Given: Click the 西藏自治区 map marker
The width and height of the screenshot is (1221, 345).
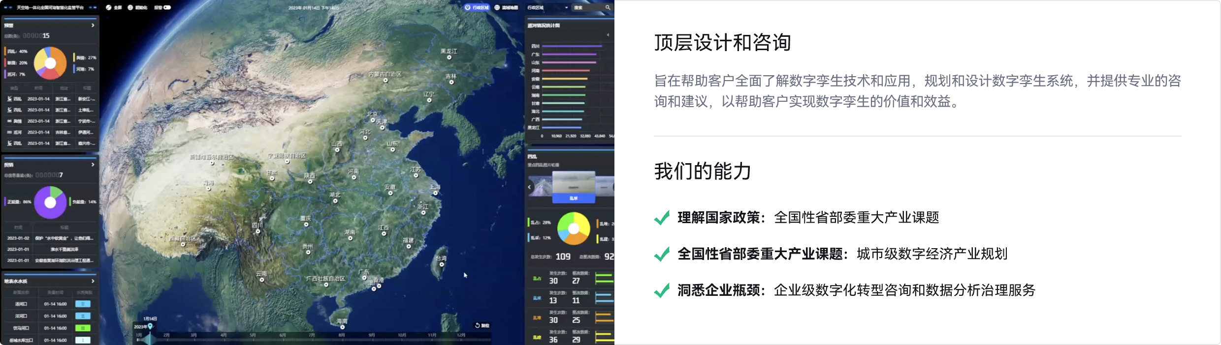Looking at the screenshot, I should point(183,244).
